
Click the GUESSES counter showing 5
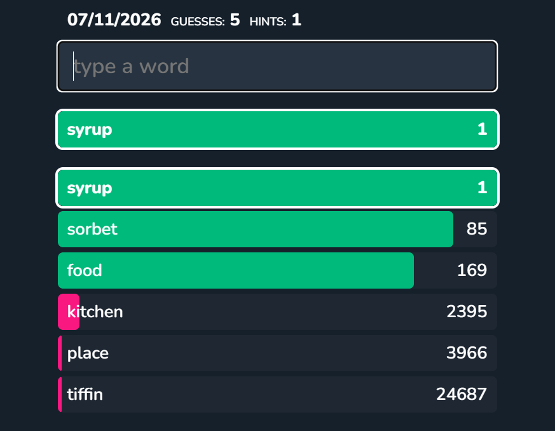click(205, 20)
